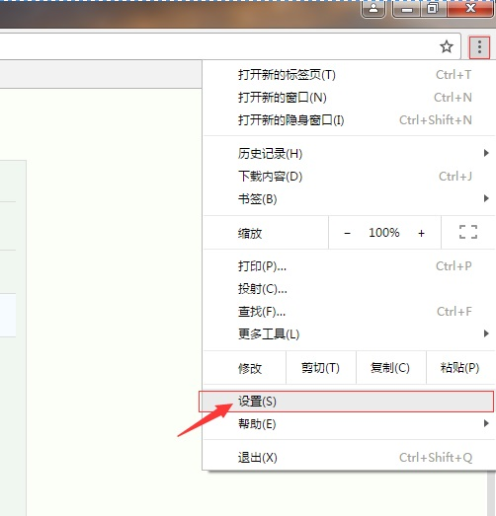The image size is (496, 516).
Task: Open the user profile icon in title bar
Action: (373, 8)
